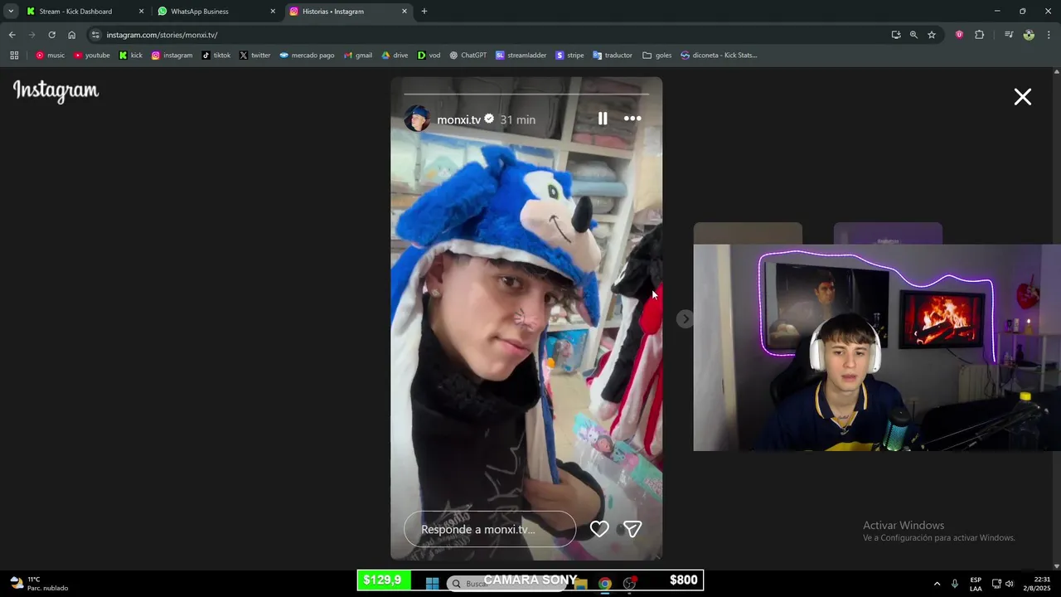This screenshot has width=1061, height=597.
Task: Expand the goles bookmark folder
Action: click(x=657, y=56)
